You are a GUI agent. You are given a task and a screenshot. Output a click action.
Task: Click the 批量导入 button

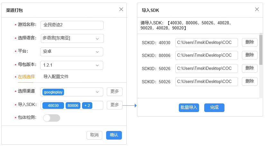coord(189,108)
